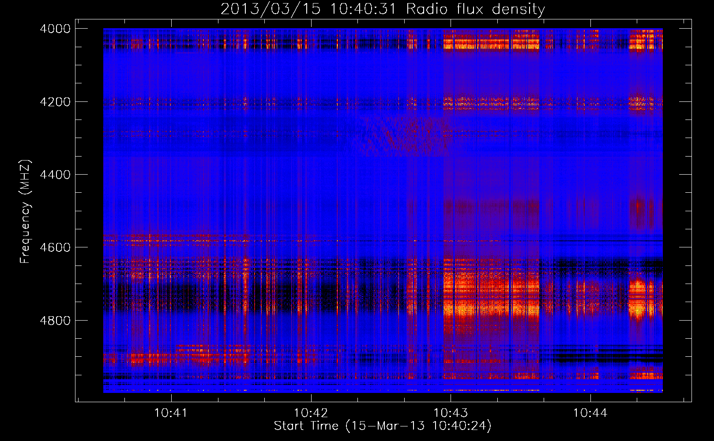This screenshot has height=441, width=714.
Task: Click the 4400 frequency tick label
Action: click(55, 175)
